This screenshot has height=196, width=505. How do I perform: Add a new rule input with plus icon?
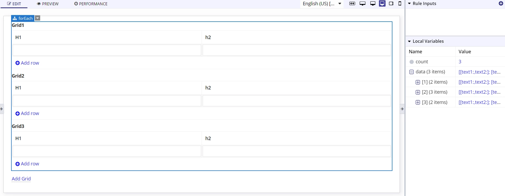(501, 3)
